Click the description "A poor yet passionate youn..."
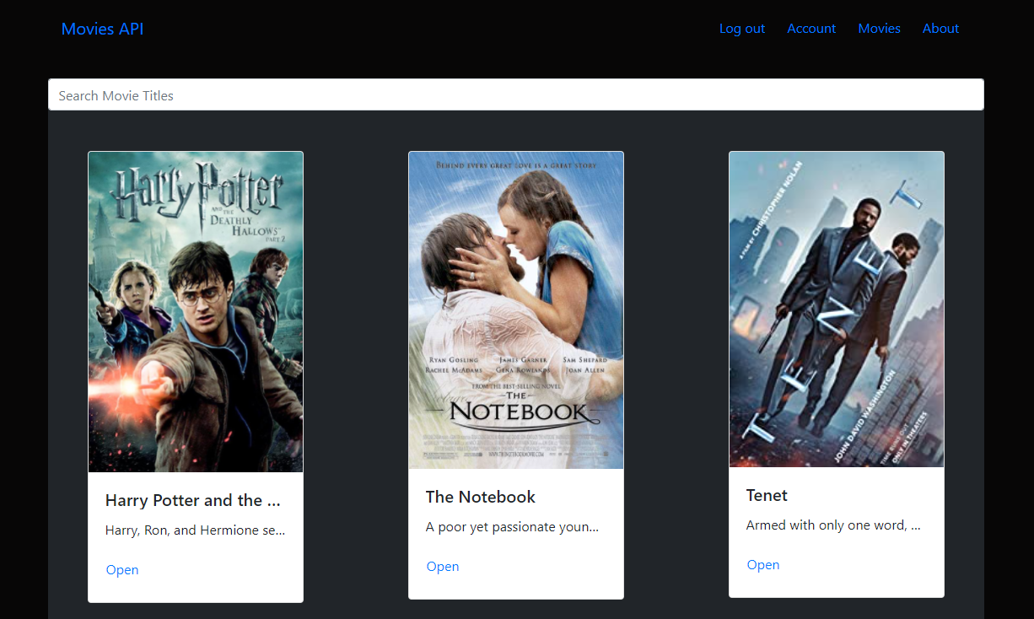The image size is (1034, 619). (513, 527)
